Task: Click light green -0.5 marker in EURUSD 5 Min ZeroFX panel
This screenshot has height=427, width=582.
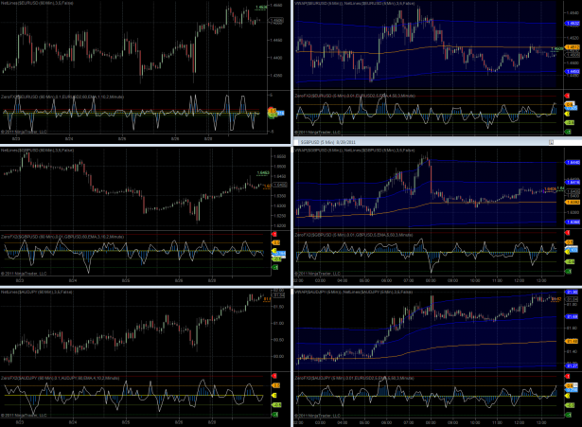Action: [x=569, y=122]
